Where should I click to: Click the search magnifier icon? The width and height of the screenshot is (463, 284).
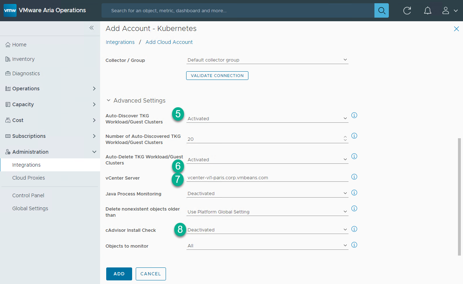(381, 10)
